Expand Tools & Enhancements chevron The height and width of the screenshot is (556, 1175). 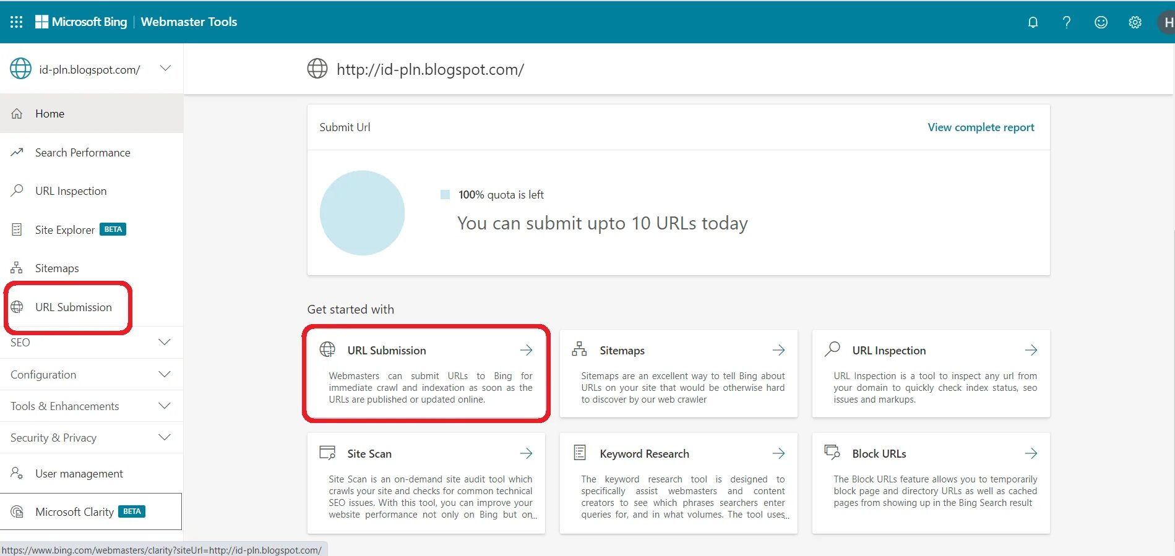[165, 406]
